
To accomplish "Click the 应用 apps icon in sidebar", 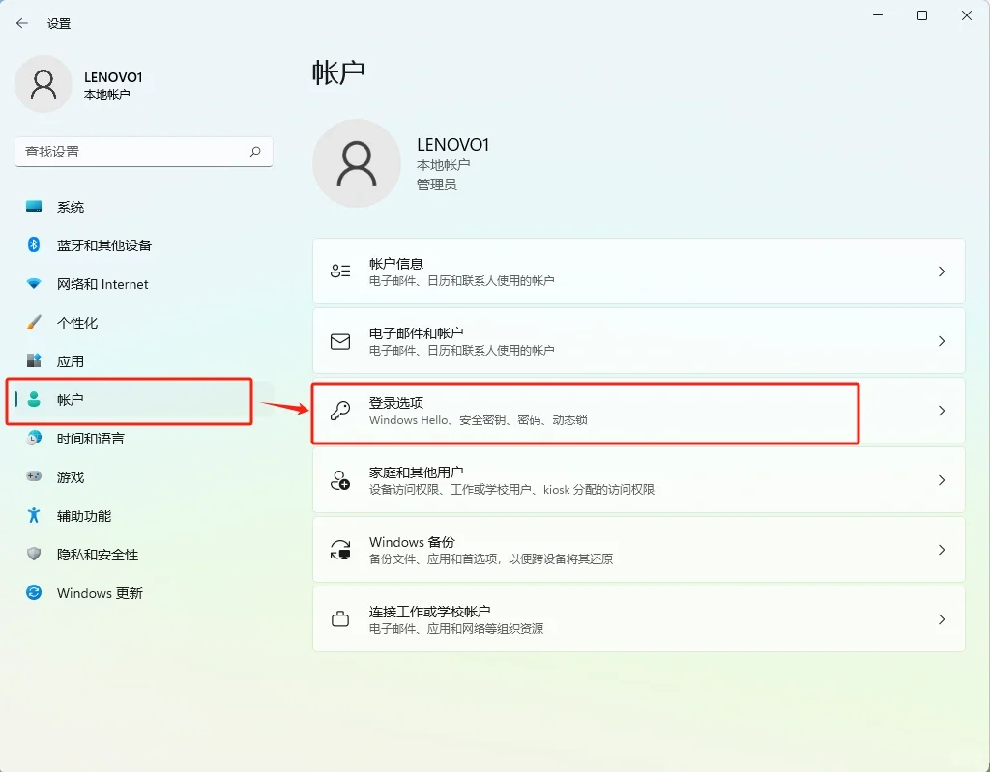I will [x=32, y=361].
